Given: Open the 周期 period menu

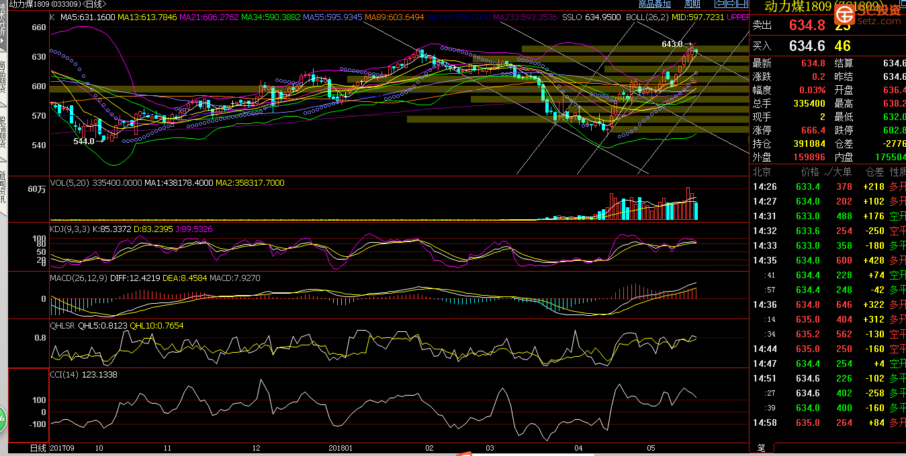Looking at the screenshot, I should [x=692, y=4].
